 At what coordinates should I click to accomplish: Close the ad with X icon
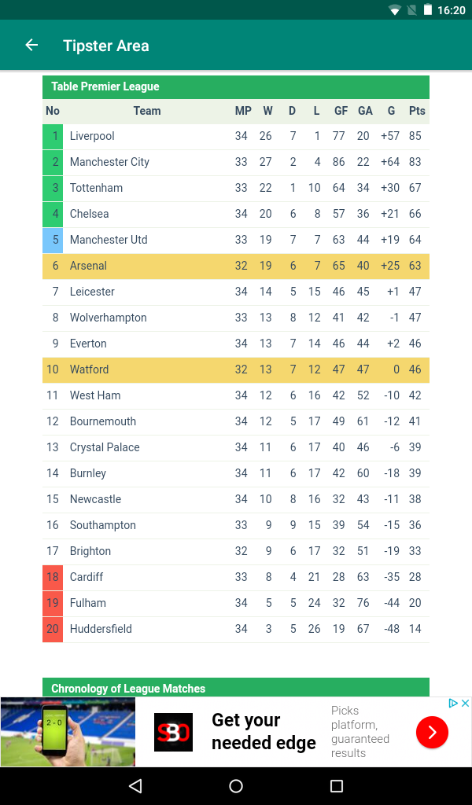click(x=465, y=704)
